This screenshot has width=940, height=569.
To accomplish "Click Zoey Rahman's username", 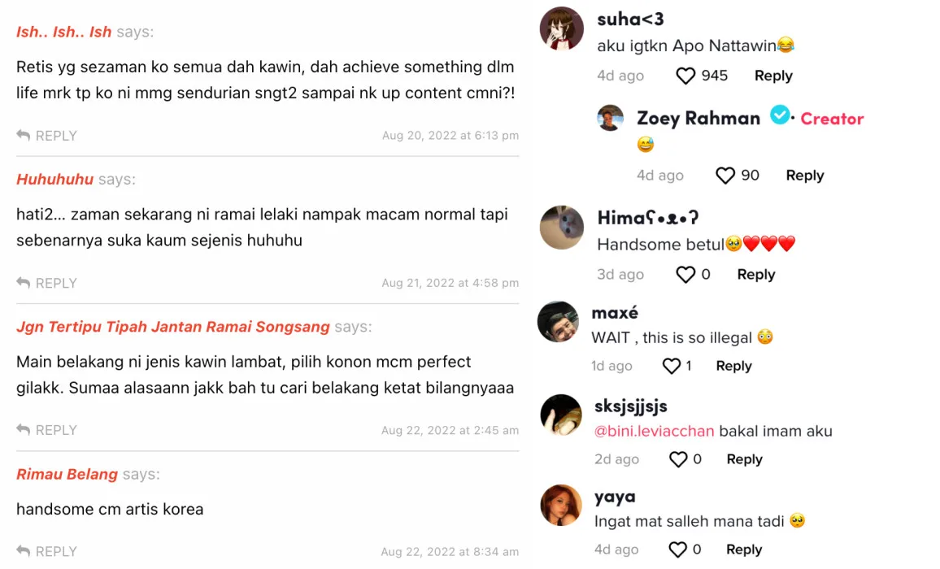I will pyautogui.click(x=698, y=118).
